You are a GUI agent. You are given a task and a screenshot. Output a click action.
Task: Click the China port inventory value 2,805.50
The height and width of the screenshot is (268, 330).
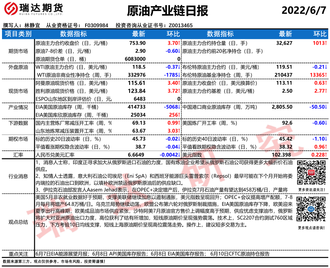282,107
